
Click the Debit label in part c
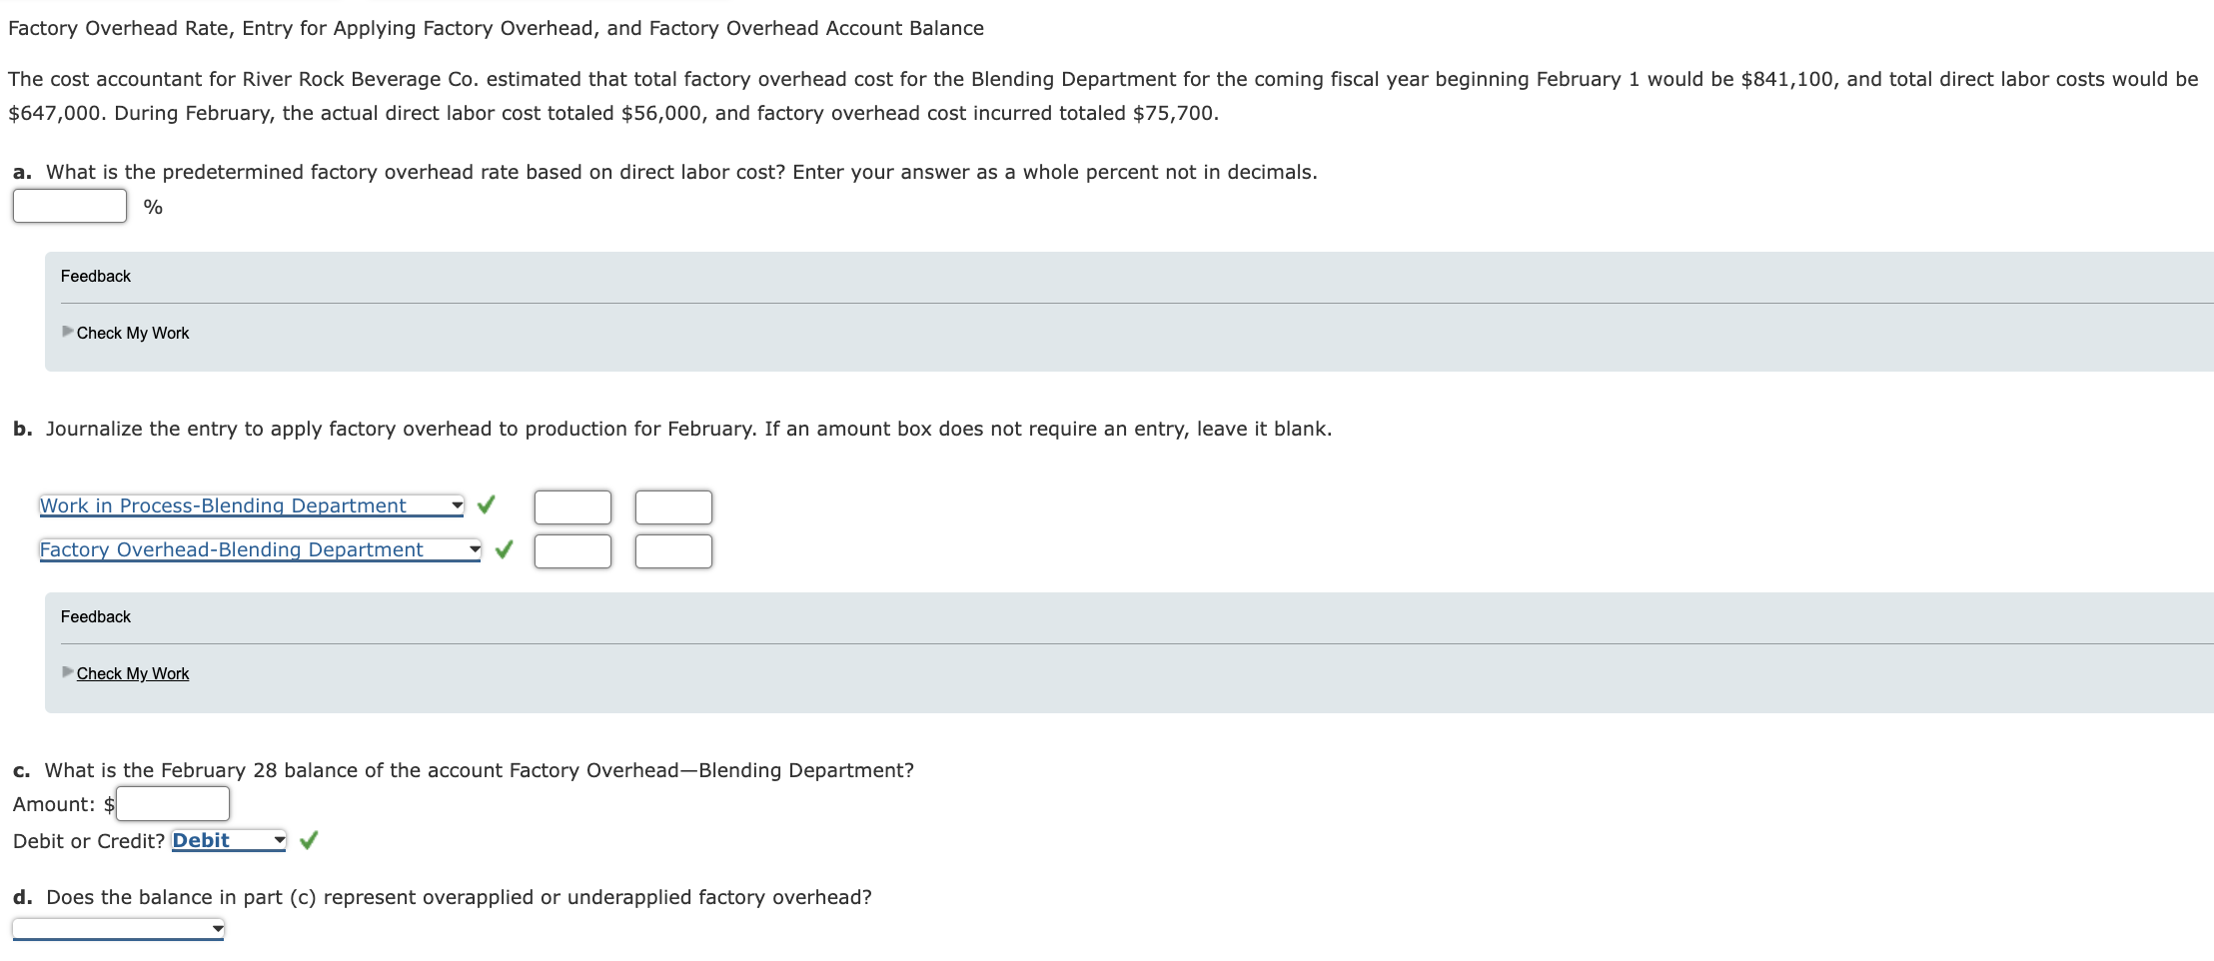[x=200, y=839]
